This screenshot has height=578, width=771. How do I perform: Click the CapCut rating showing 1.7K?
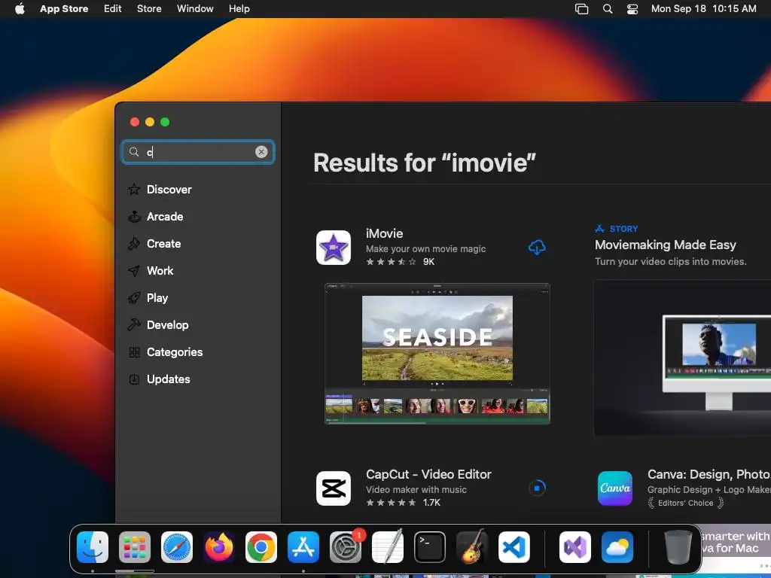point(404,502)
